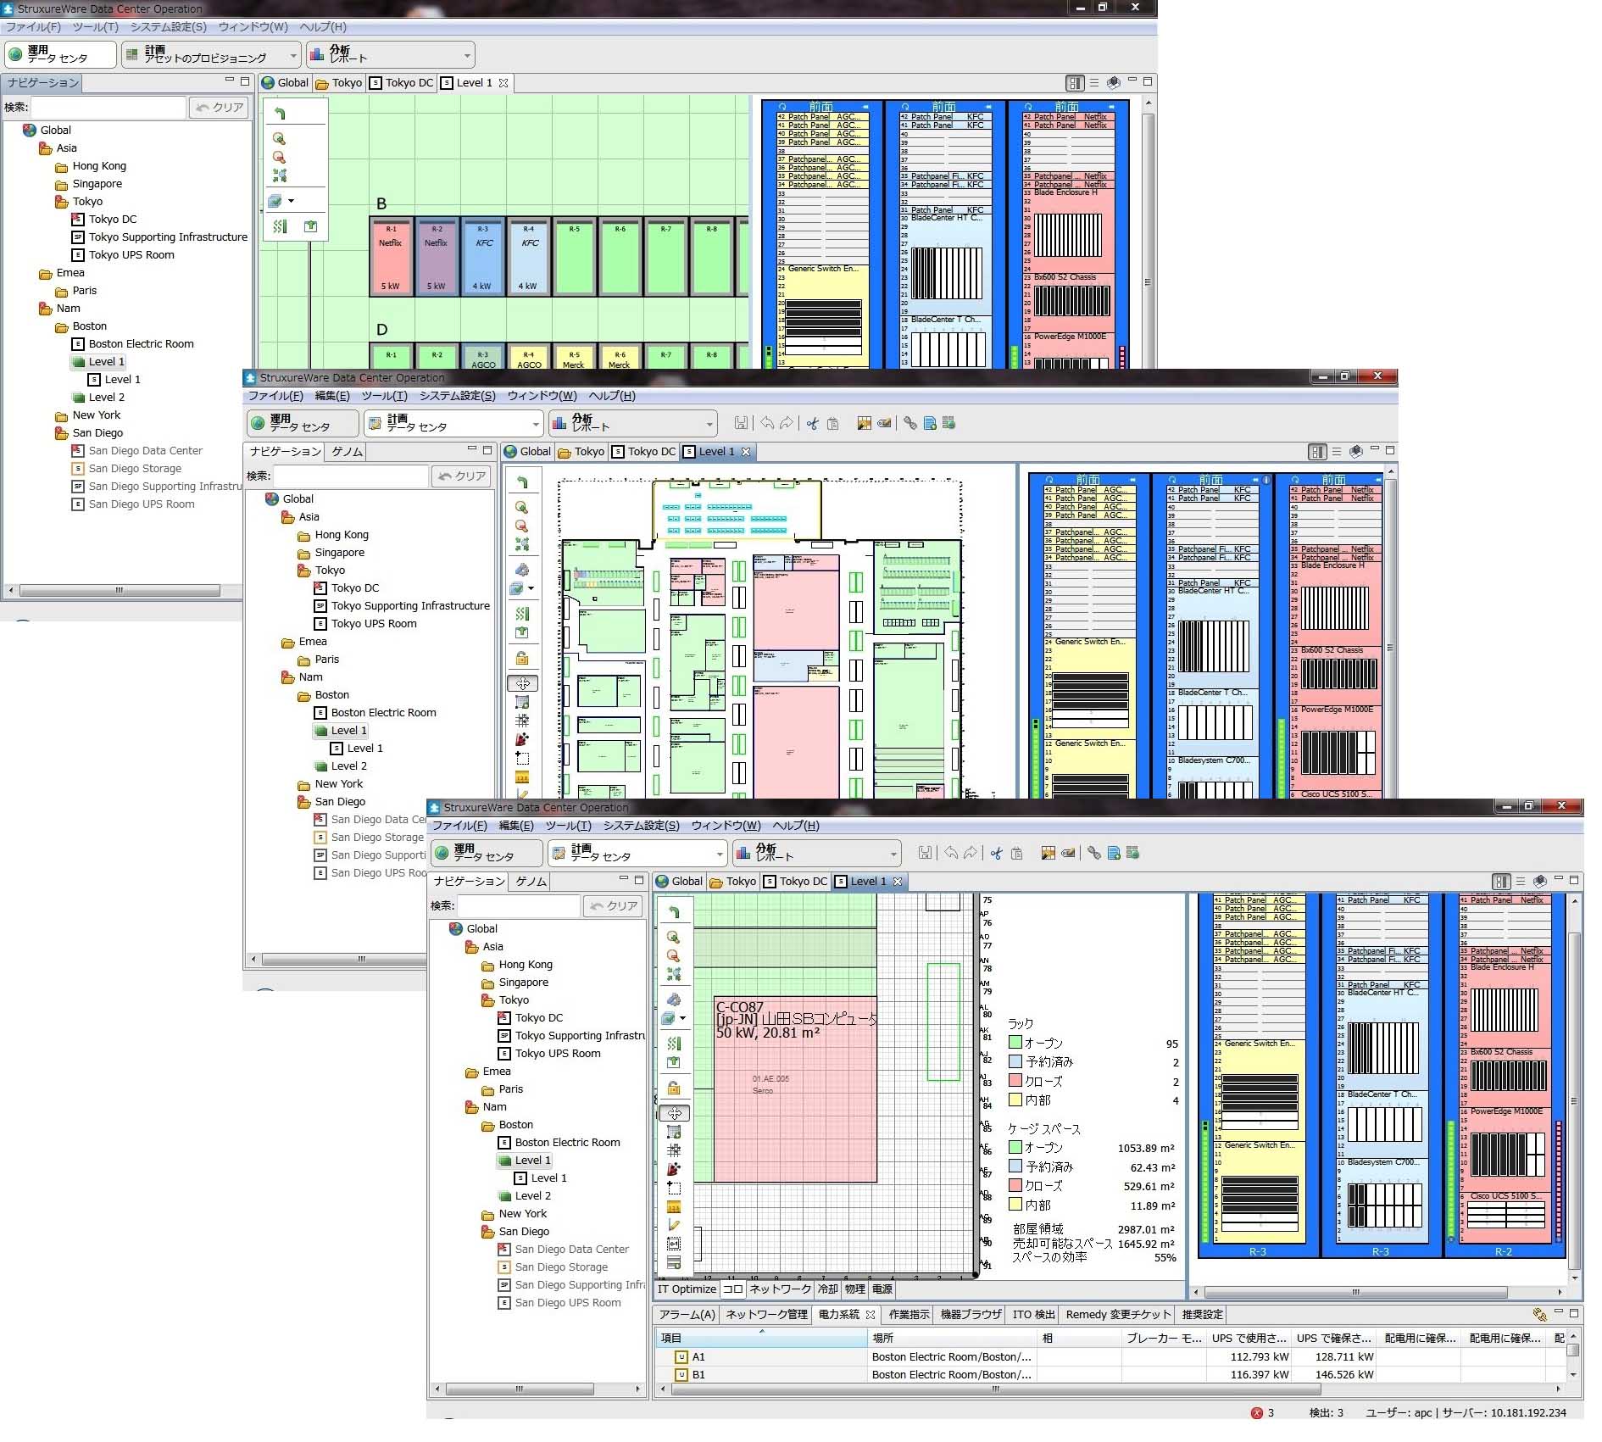This screenshot has width=1602, height=1442.
Task: Click red クローズ swatch under ケージ スペース legend
Action: pos(1015,1185)
